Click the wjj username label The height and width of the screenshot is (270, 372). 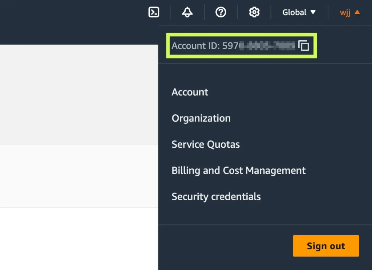point(345,12)
